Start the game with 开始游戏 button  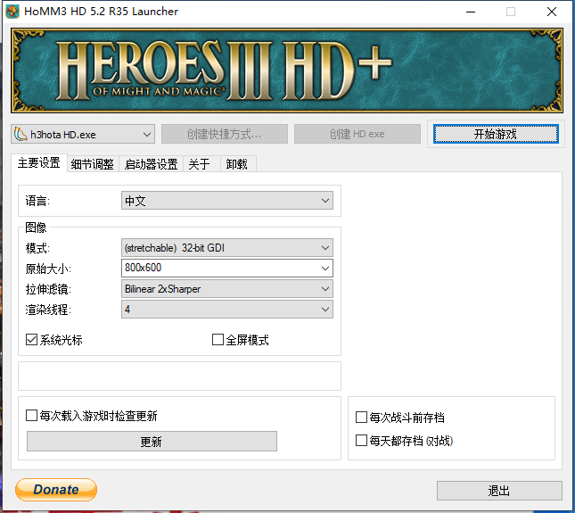(496, 134)
